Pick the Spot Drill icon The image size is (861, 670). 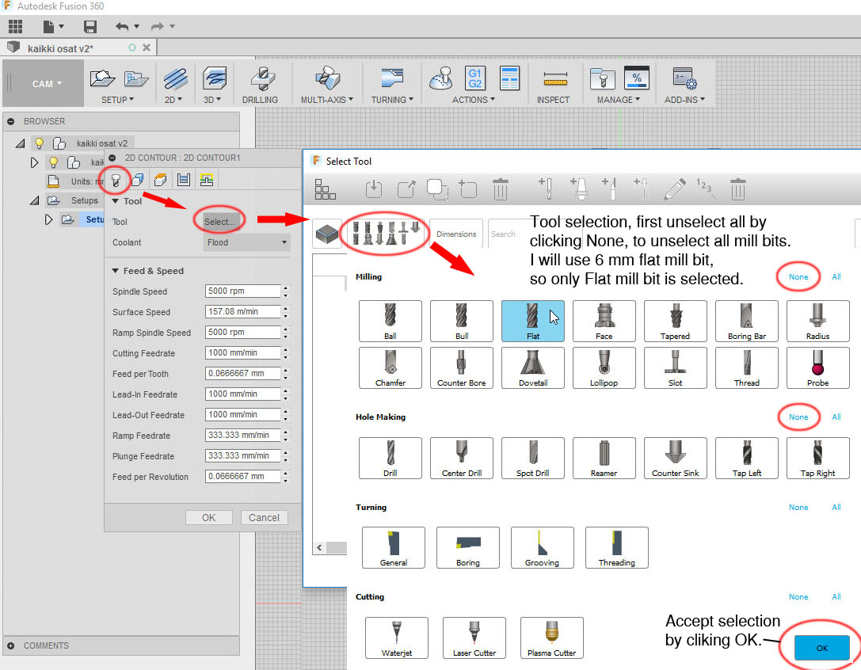pyautogui.click(x=532, y=458)
